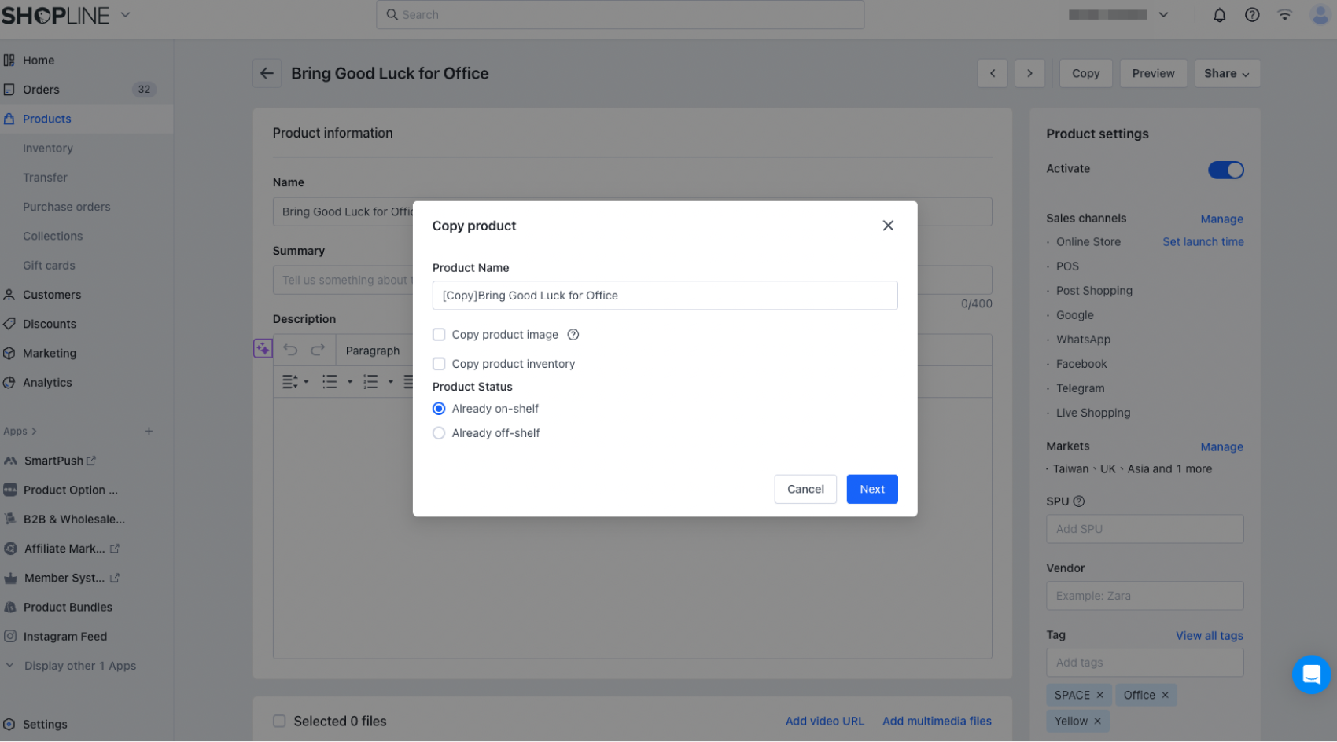Open the chat support bubble

click(1310, 674)
